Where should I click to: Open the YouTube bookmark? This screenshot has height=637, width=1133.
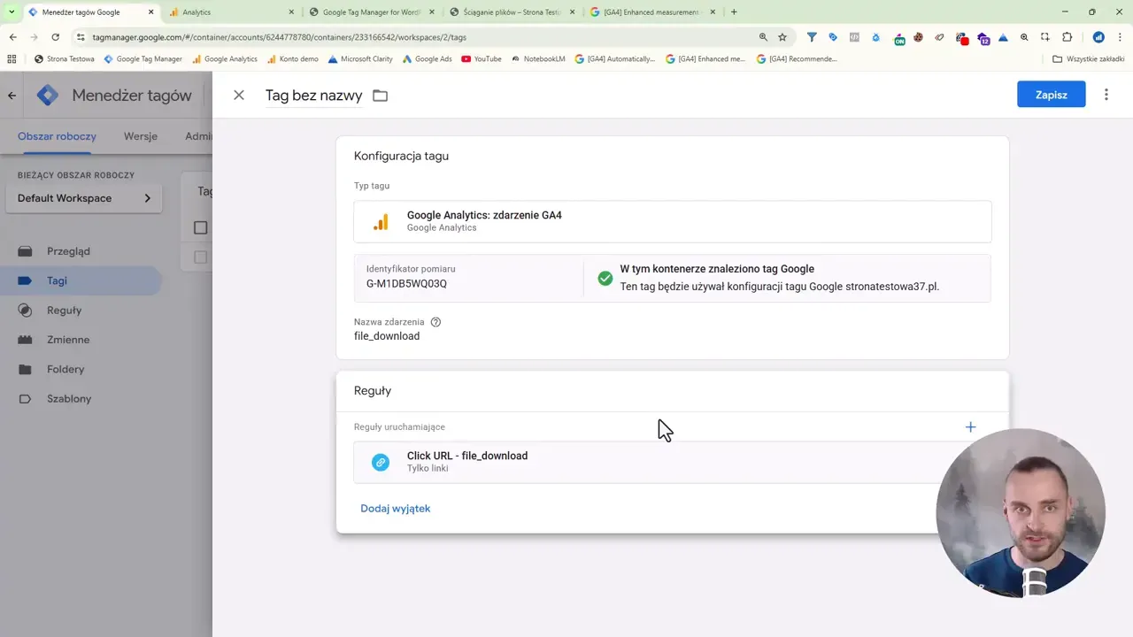click(482, 59)
